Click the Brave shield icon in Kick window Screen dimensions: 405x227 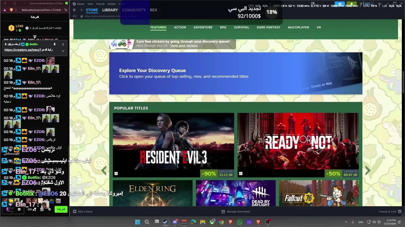tap(11, 10)
